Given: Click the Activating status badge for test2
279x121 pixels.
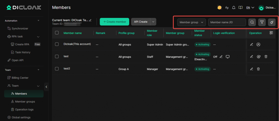Looking at the screenshot, I should [x=202, y=69].
